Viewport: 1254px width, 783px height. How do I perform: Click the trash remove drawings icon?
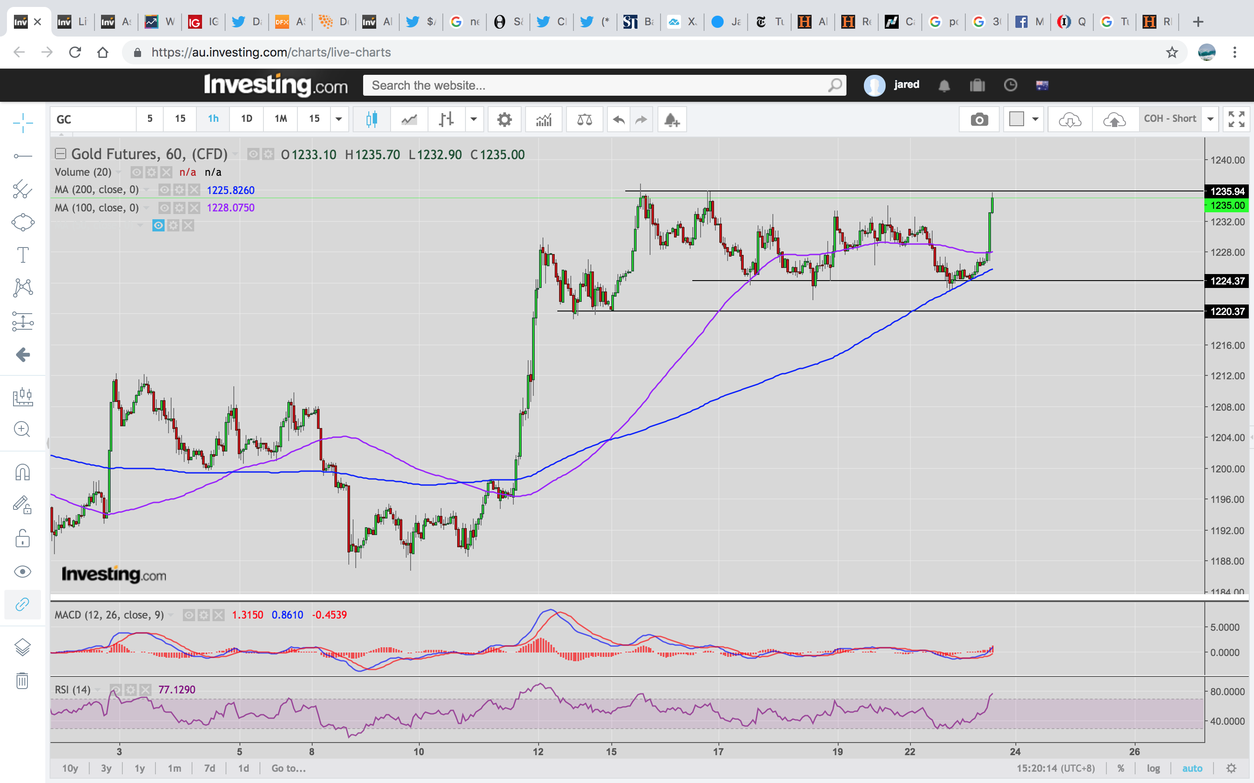point(23,680)
